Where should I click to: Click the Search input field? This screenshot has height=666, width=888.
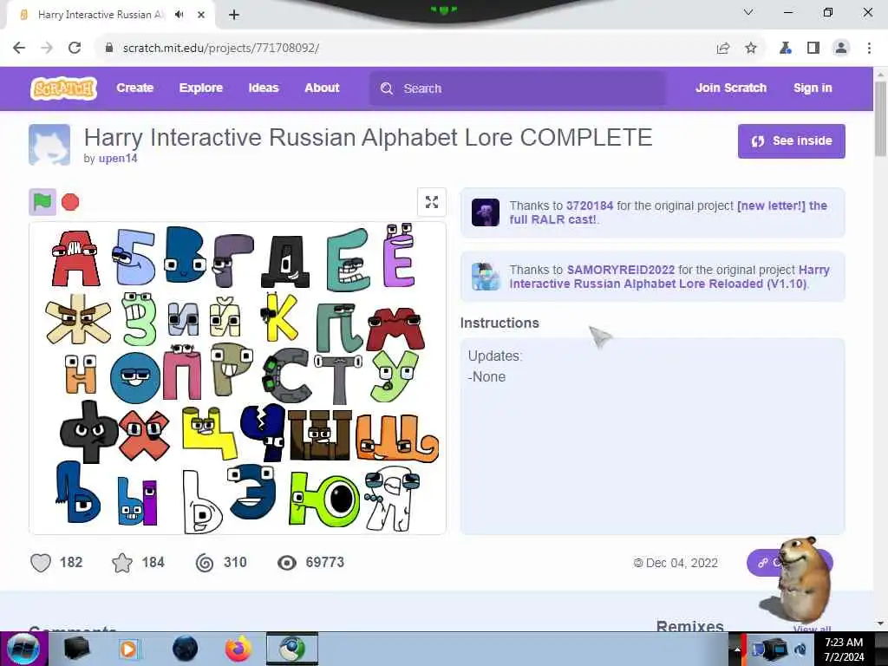(x=517, y=88)
